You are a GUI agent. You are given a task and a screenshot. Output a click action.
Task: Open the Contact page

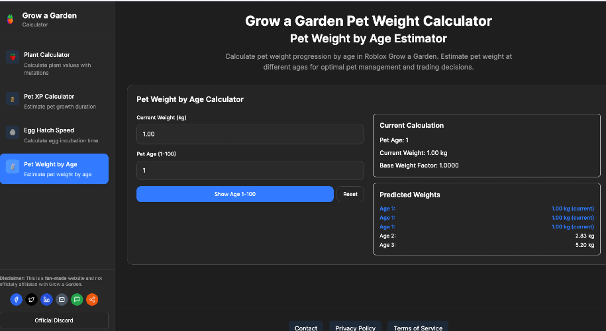(x=306, y=328)
